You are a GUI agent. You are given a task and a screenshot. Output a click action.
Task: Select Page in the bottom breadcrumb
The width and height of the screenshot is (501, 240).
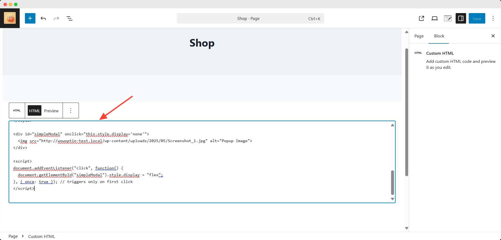point(13,236)
